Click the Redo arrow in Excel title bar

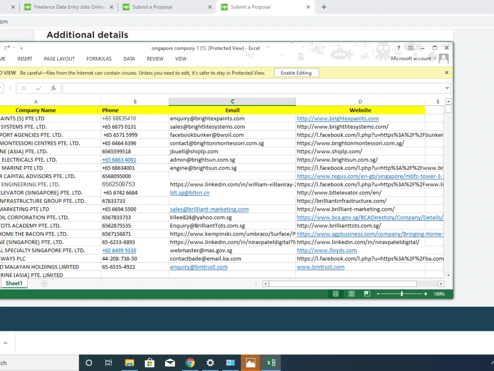click(x=7, y=47)
